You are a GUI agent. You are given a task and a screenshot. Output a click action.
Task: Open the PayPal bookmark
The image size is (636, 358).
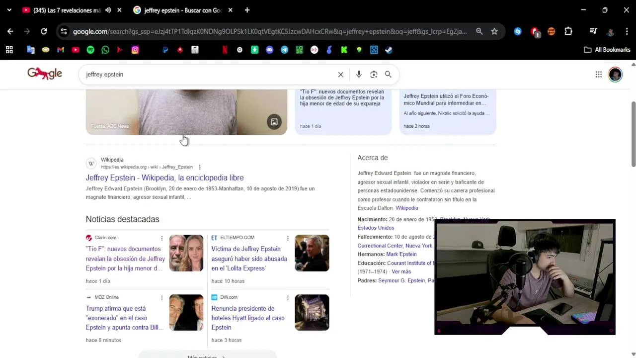(x=165, y=50)
